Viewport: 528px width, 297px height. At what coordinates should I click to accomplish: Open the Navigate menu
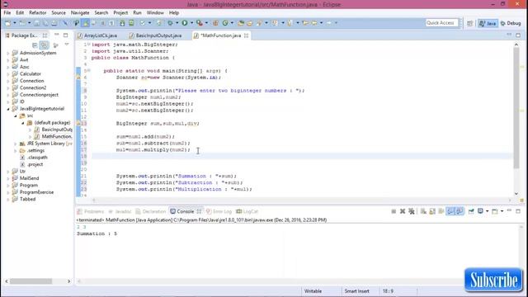(80, 13)
